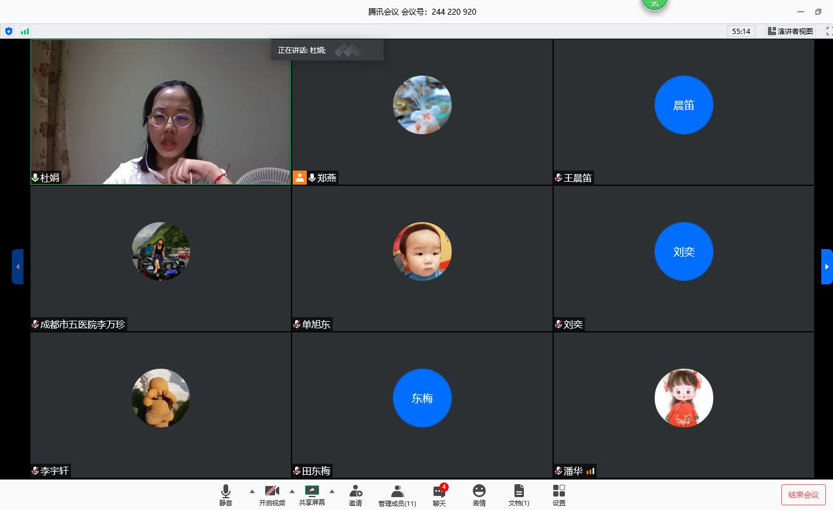Go to previous page with left arrow
This screenshot has height=510, width=833.
click(18, 267)
